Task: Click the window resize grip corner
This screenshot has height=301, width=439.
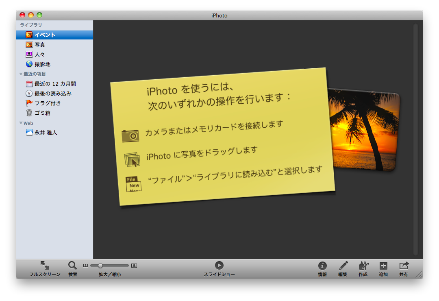Action: 419,275
